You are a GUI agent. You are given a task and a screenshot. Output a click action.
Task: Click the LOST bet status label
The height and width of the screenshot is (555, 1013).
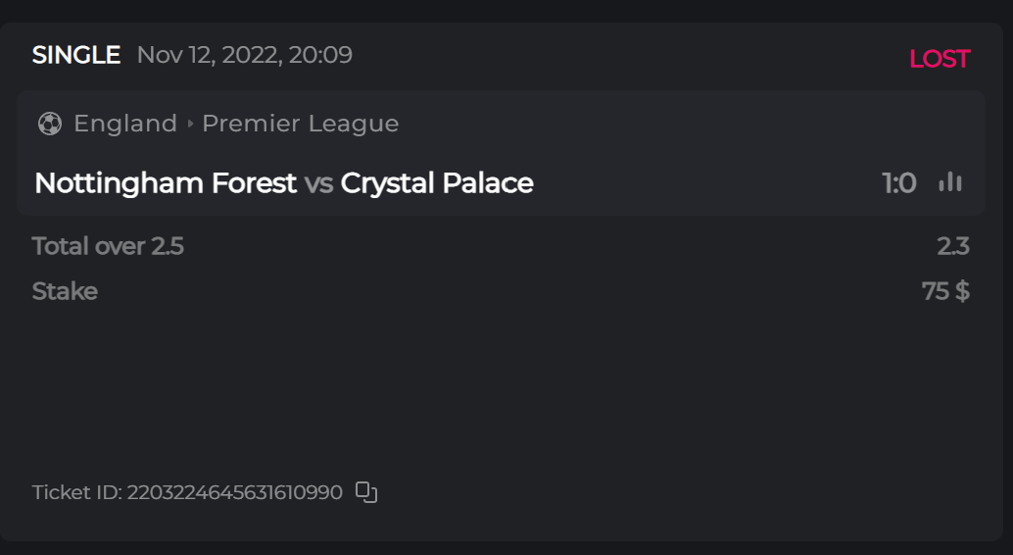pyautogui.click(x=939, y=59)
